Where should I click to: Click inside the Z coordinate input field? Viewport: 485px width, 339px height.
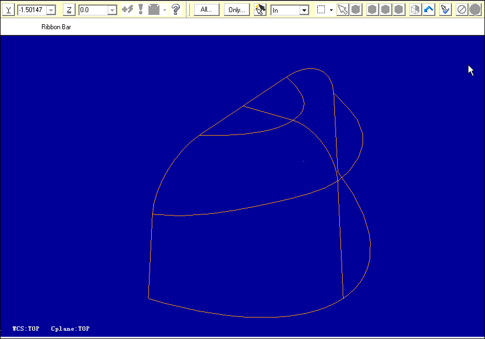94,9
